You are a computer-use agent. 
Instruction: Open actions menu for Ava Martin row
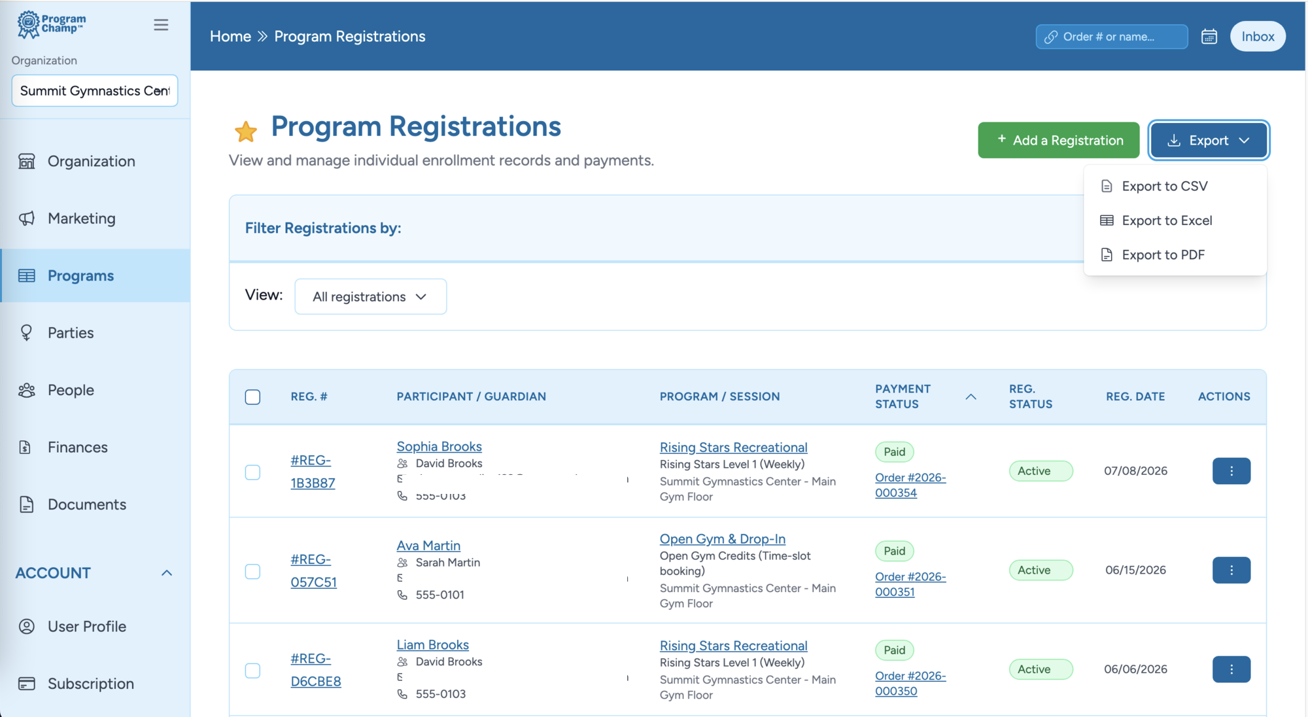(x=1231, y=570)
